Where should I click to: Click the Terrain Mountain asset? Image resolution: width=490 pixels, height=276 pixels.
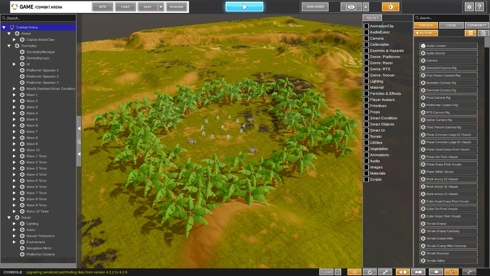pyautogui.click(x=448, y=253)
